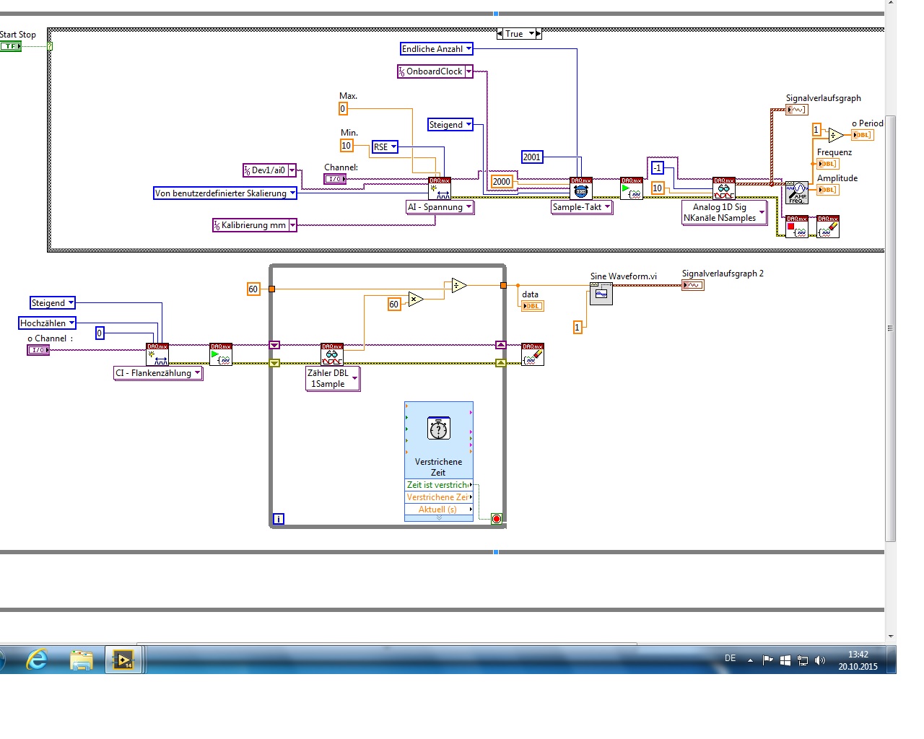Click the Signalverlaufsgraph 2 terminal
Viewport: 924px width, 739px height.
693,285
